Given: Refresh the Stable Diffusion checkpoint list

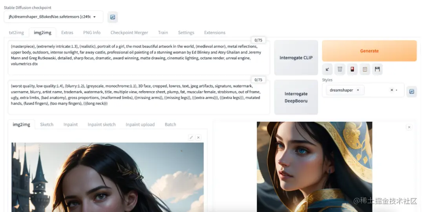Looking at the screenshot, I should pos(113,17).
